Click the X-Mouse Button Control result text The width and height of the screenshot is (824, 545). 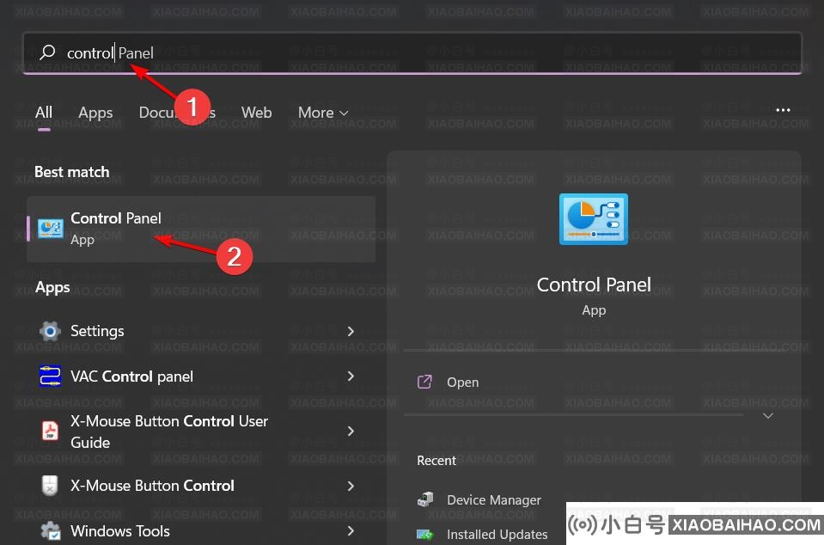[152, 486]
